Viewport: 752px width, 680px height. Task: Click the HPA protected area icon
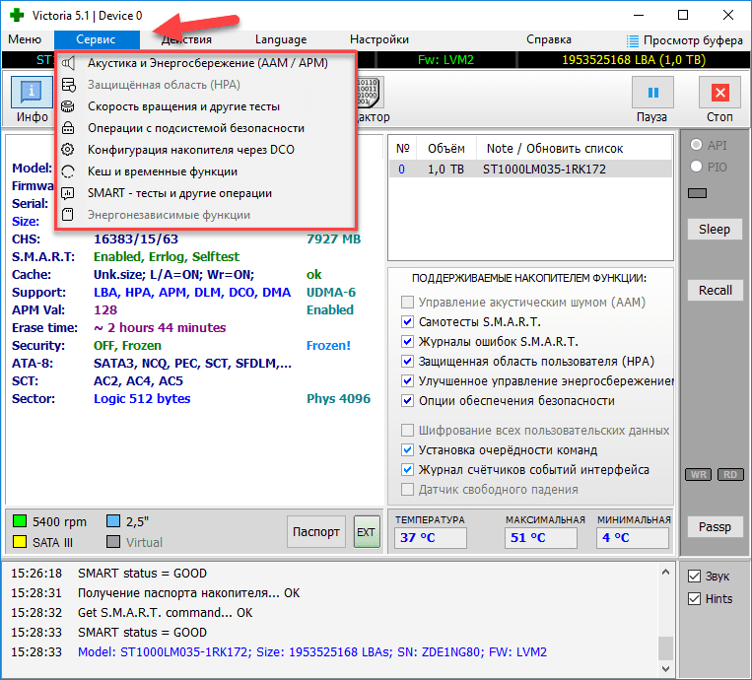[68, 85]
